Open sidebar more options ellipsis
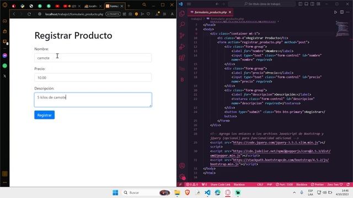The width and height of the screenshot is (353, 198). [5, 183]
